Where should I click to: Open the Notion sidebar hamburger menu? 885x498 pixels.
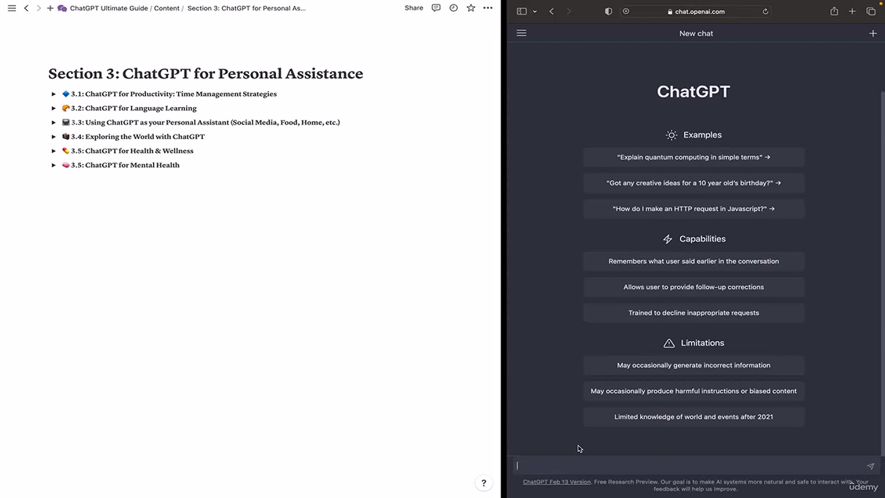click(12, 8)
